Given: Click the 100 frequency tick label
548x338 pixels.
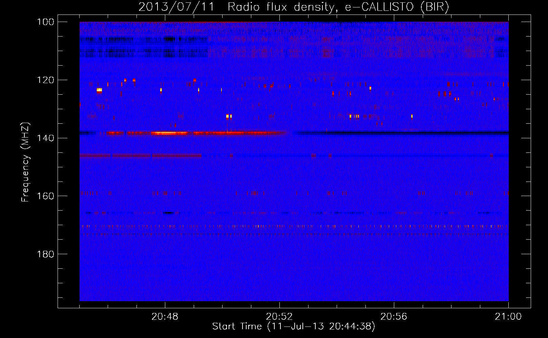Looking at the screenshot, I should coord(45,22).
